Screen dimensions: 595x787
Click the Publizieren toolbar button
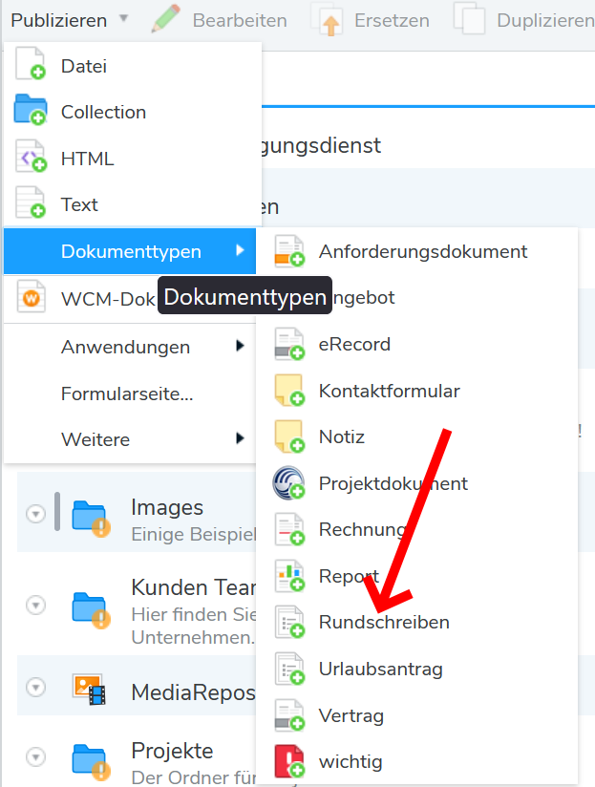69,20
